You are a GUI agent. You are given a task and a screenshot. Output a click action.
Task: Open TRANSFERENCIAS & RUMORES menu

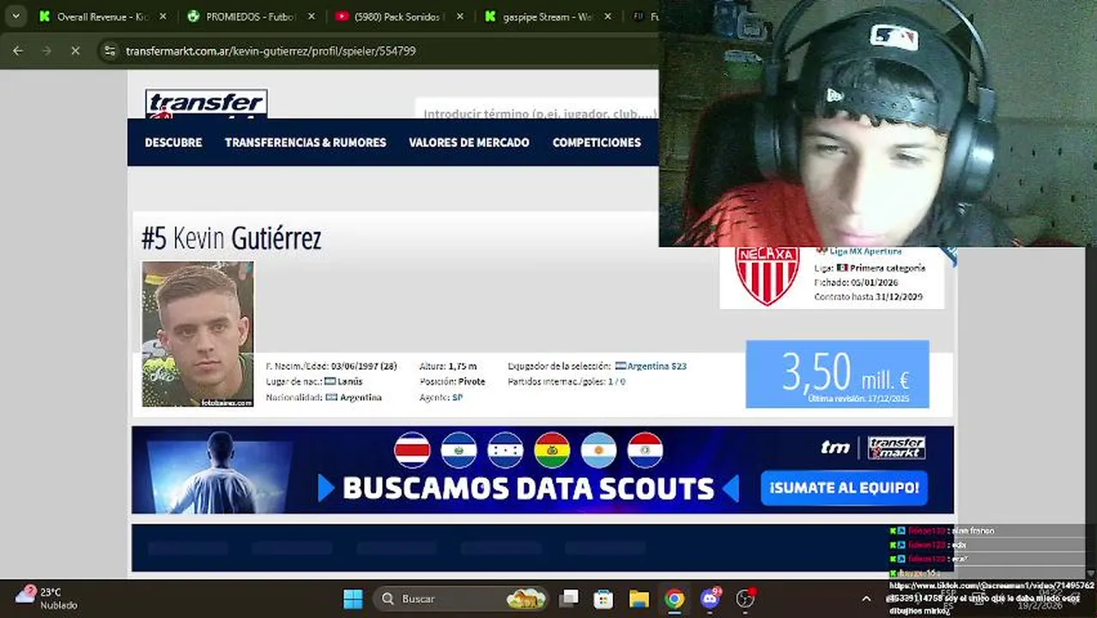pyautogui.click(x=306, y=142)
